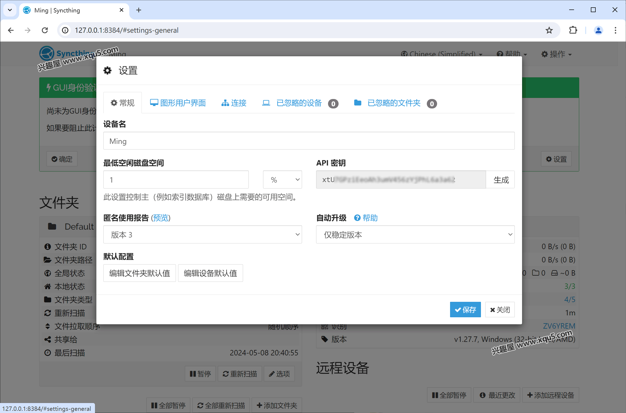This screenshot has height=413, width=626.
Task: Open a new browser tab with plus
Action: pyautogui.click(x=139, y=10)
